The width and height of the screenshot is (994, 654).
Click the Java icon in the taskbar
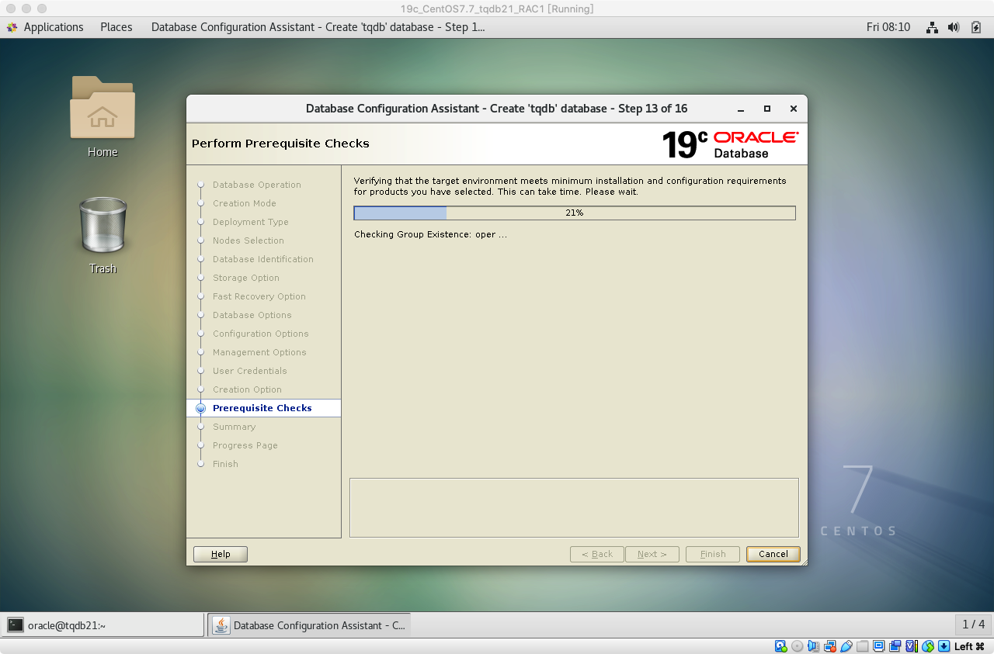[x=221, y=625]
